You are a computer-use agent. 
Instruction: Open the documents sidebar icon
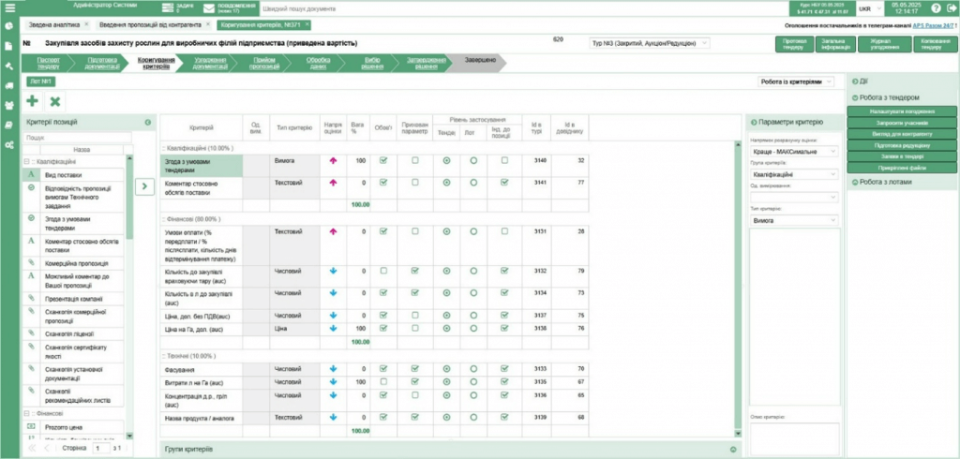[x=9, y=46]
